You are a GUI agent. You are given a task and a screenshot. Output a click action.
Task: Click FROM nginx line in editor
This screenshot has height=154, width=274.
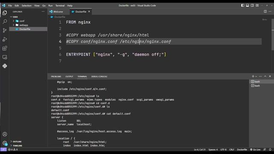pos(78,22)
